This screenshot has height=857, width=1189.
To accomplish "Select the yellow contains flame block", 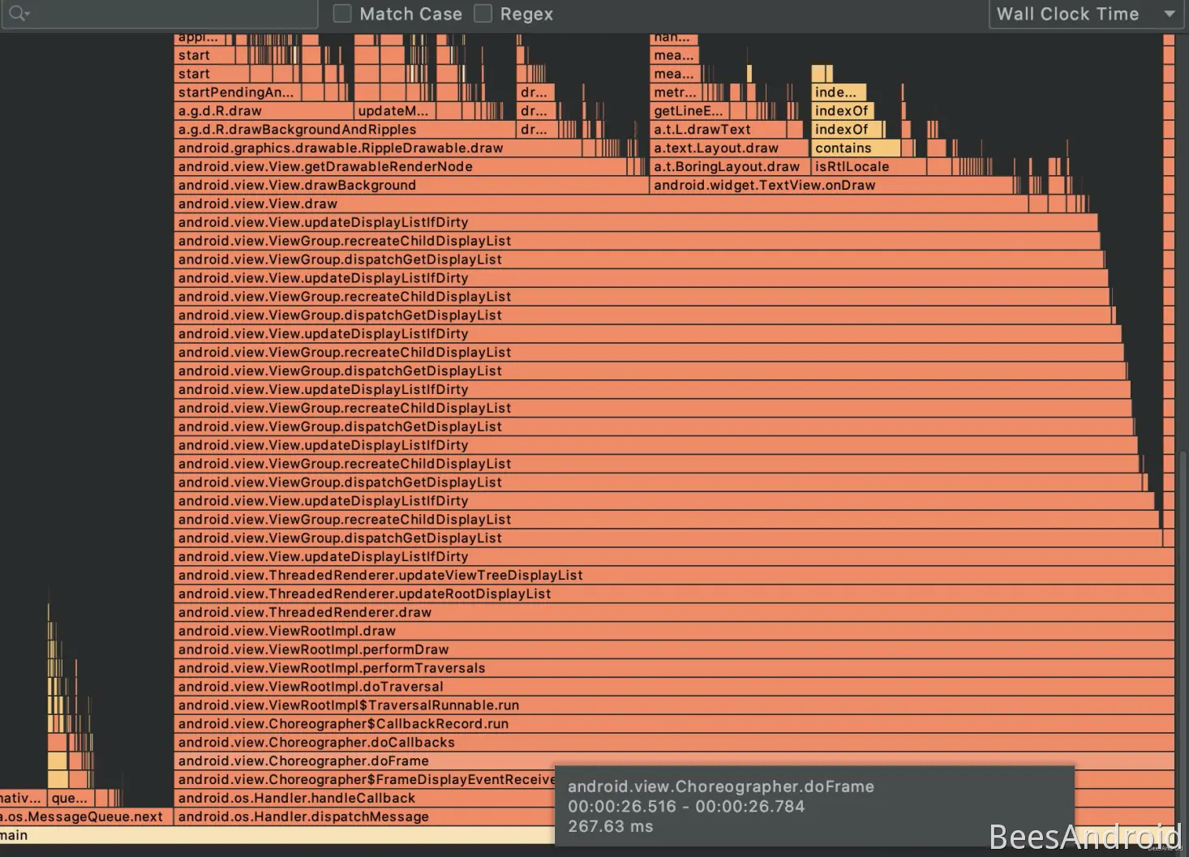I will coord(855,148).
